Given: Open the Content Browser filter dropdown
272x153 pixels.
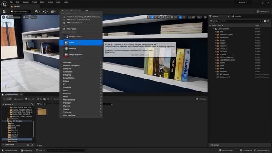Looking at the screenshot, I should click(40, 104).
